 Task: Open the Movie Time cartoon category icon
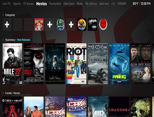[x=39, y=25]
